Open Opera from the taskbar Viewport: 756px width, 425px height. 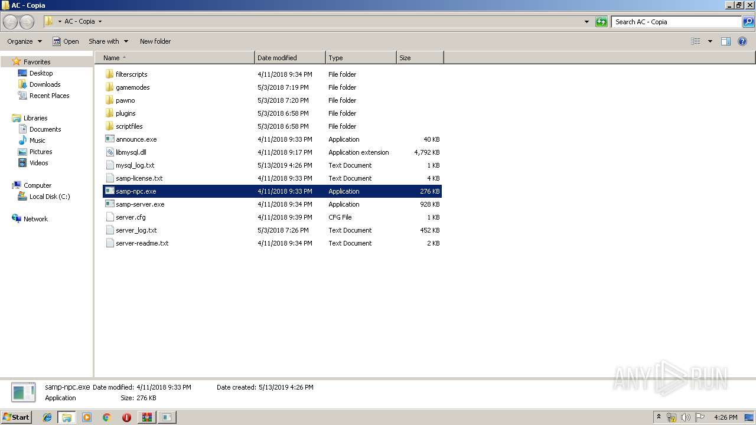[126, 417]
